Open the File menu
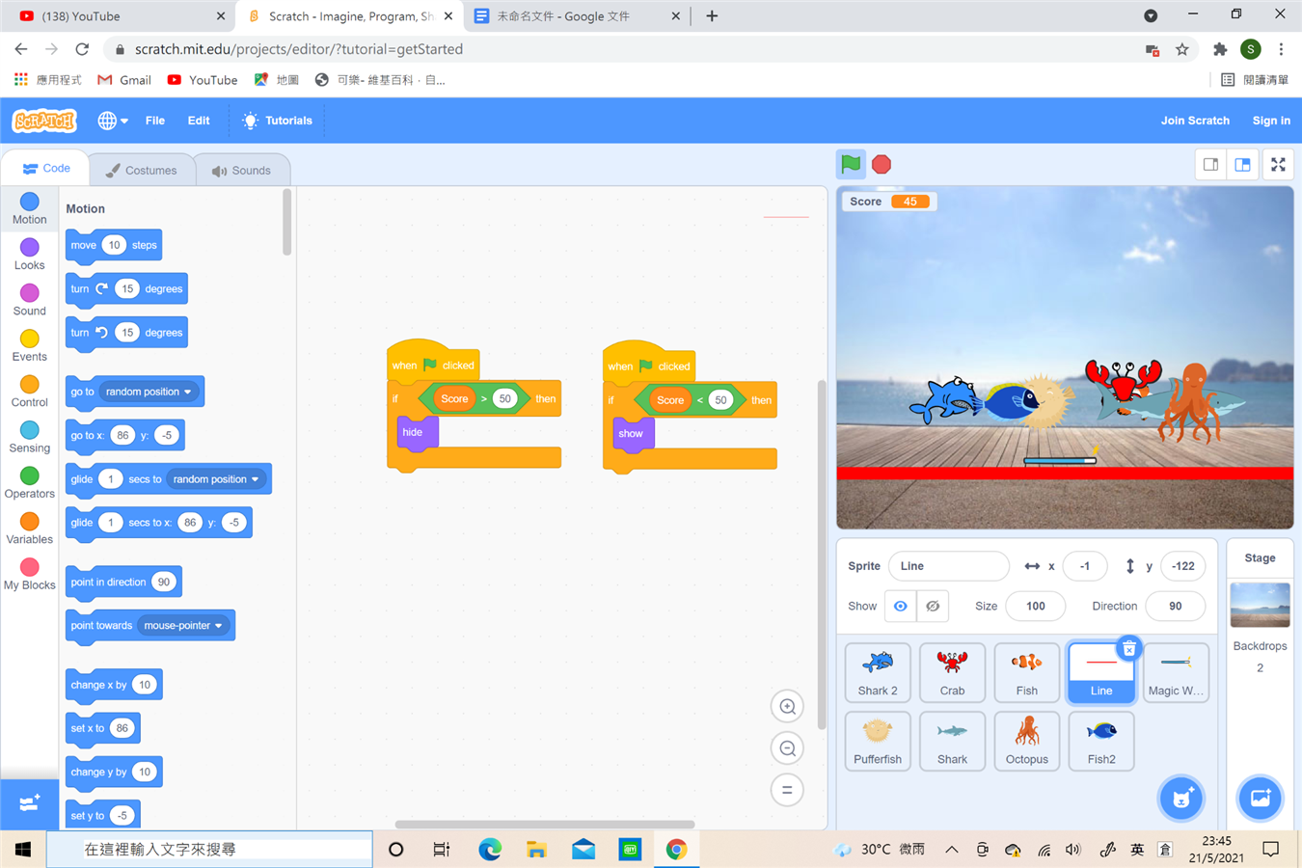The image size is (1302, 868). 154,121
